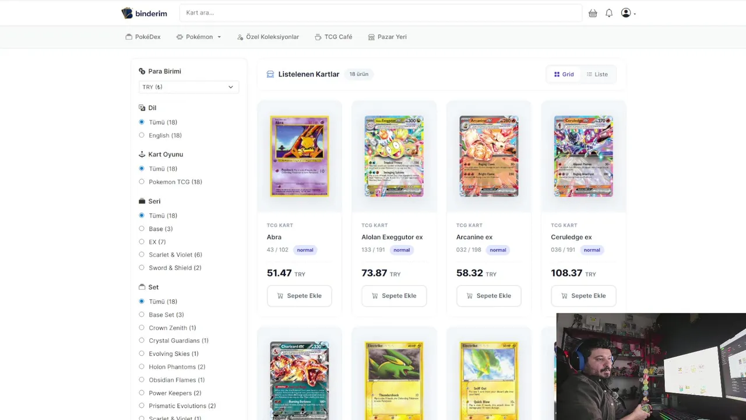
Task: Click the 'normal' tag on Ceruledge ex
Action: 592,250
